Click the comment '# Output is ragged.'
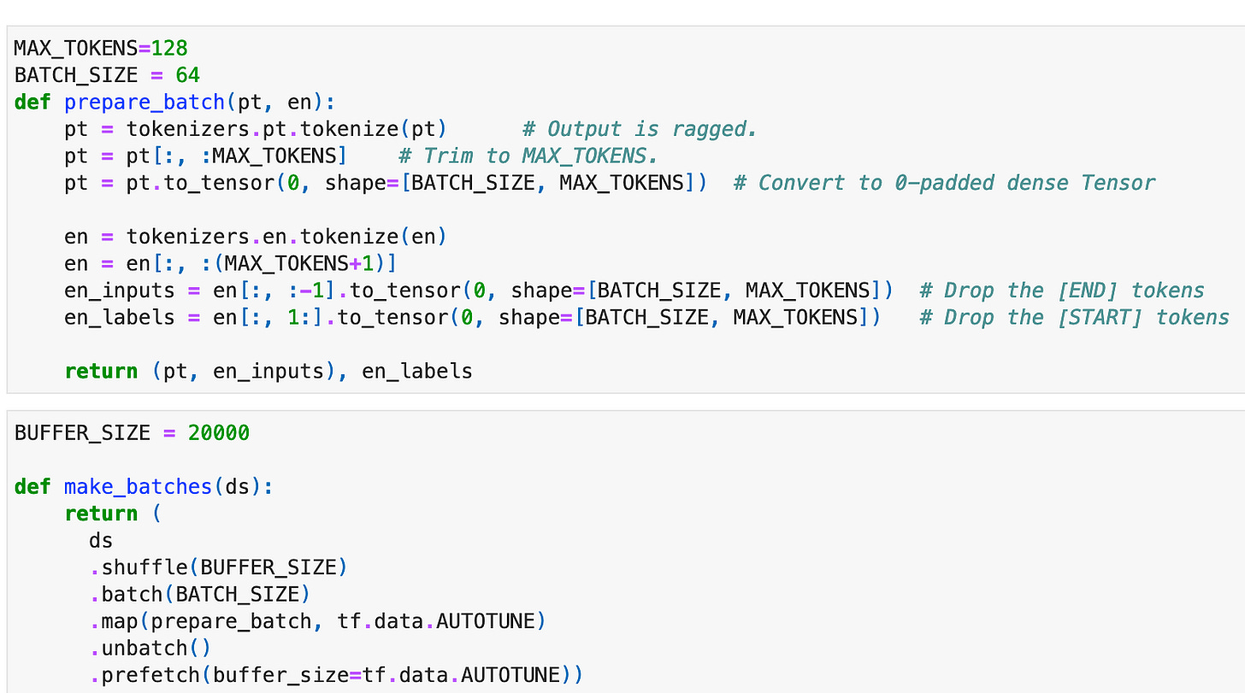Viewport: 1245px width, 693px height. (x=640, y=129)
